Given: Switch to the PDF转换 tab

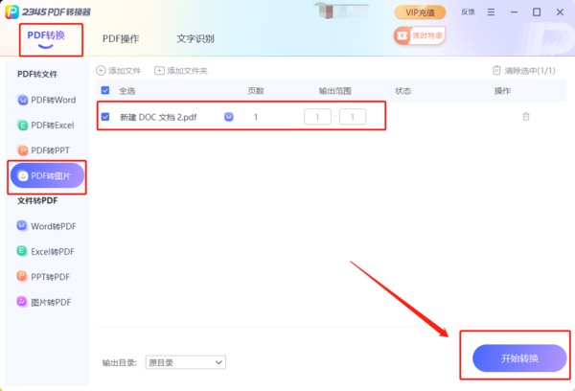Looking at the screenshot, I should pyautogui.click(x=46, y=35).
